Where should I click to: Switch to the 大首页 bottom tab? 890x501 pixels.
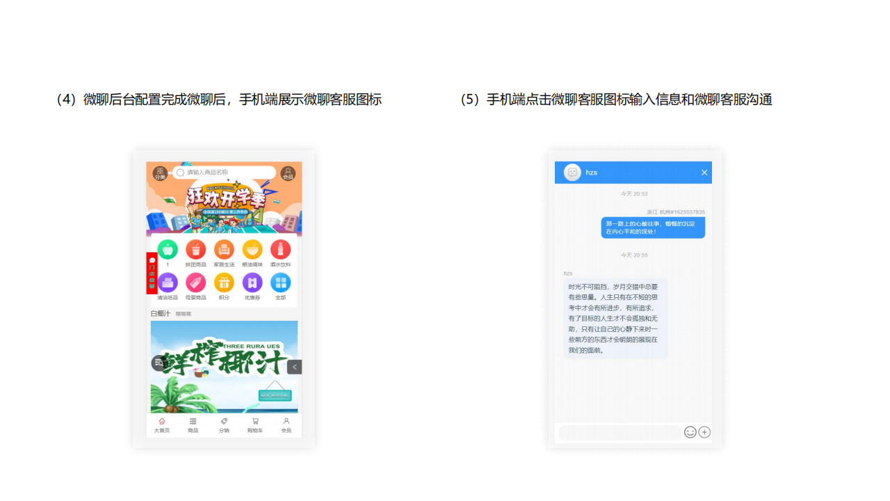click(161, 426)
